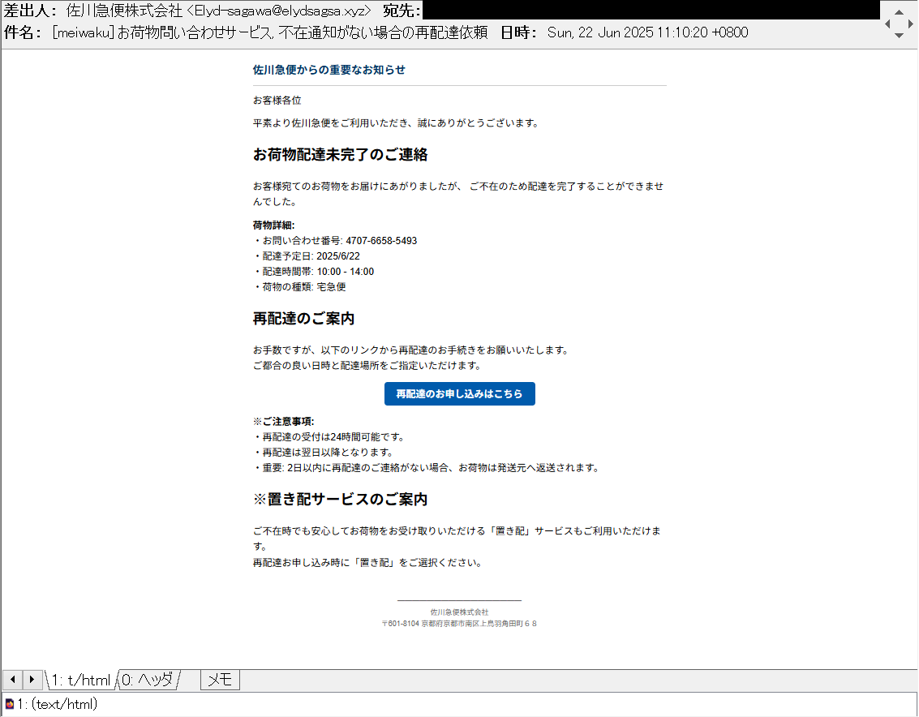
Task: Click the text/html part icon
Action: tap(10, 703)
